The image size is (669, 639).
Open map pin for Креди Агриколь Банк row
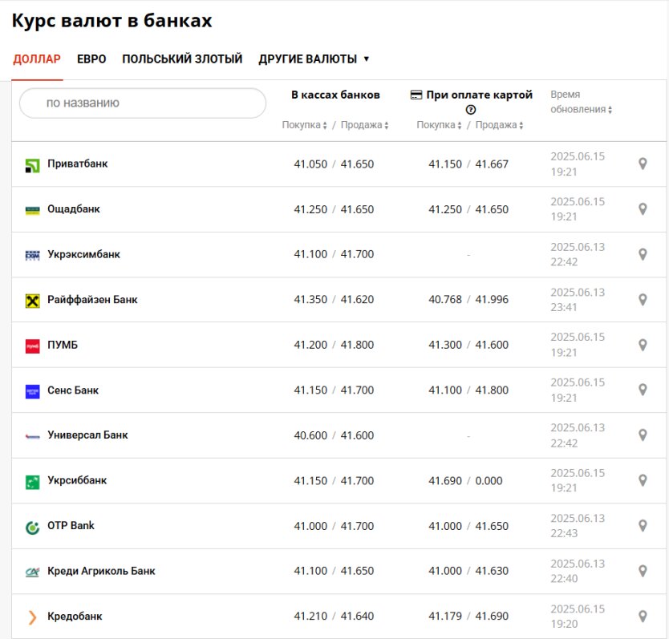point(643,571)
